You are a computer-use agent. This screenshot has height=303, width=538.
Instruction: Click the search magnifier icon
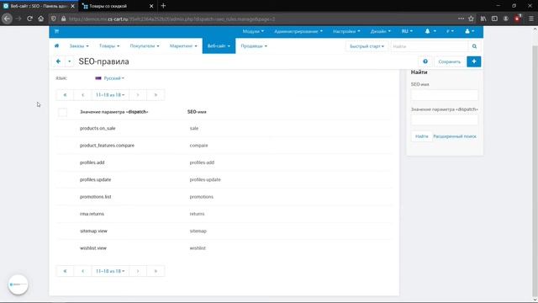coord(474,46)
